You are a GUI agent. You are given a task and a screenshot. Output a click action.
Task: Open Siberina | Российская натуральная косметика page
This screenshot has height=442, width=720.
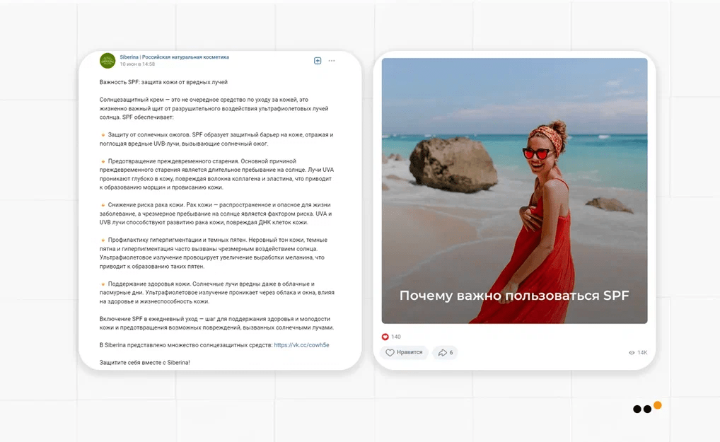[174, 57]
